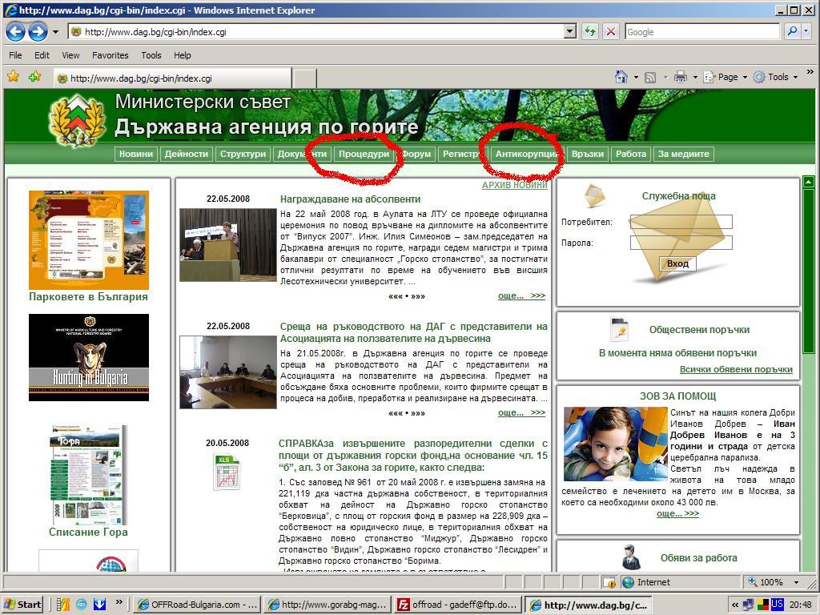
Task: Expand the Home dropdown arrow
Action: click(x=636, y=78)
